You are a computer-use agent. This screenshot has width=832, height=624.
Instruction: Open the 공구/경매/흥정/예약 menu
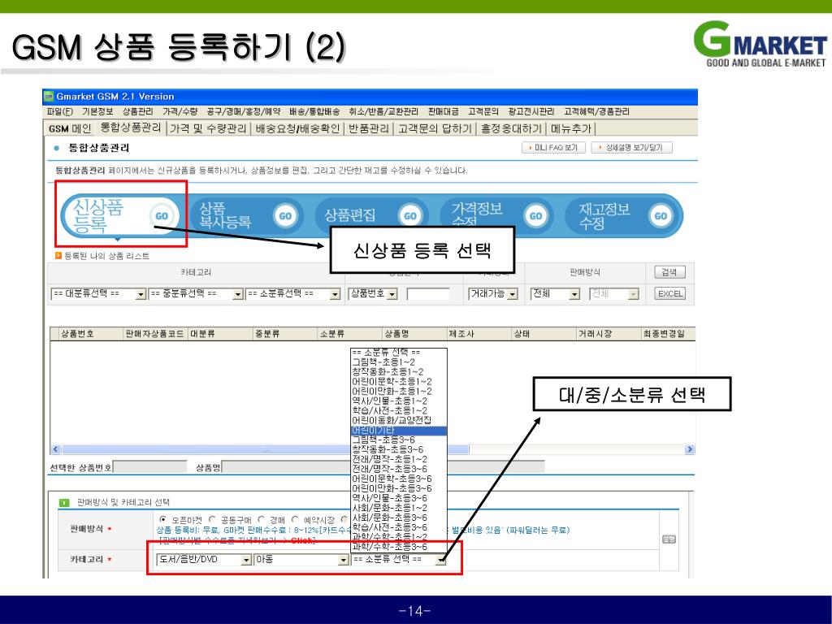tap(244, 111)
